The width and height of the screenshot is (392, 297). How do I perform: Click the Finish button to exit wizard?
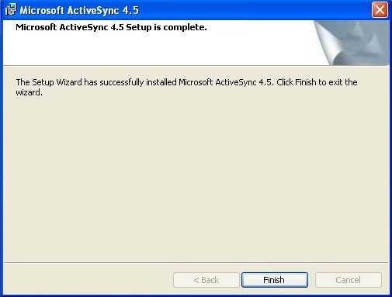pos(275,280)
